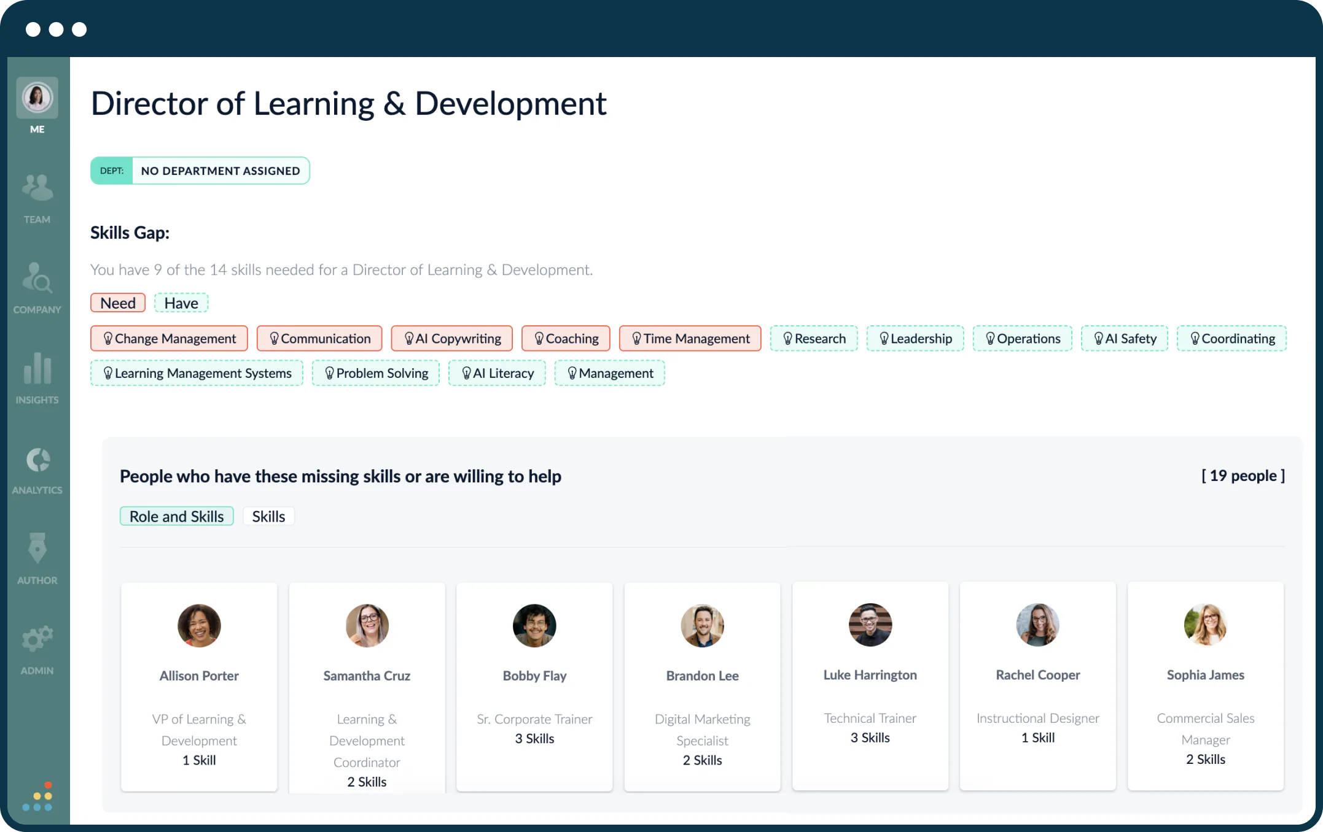Click the Change Management skill tag
The width and height of the screenshot is (1323, 832).
[x=169, y=339]
